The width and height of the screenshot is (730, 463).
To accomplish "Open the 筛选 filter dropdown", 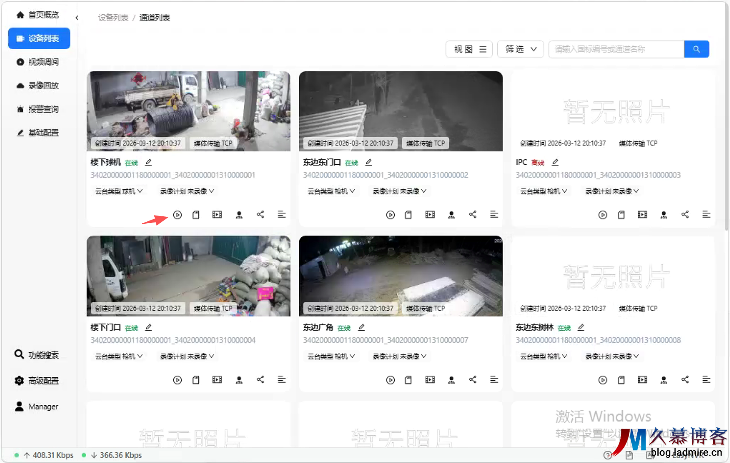I will point(520,49).
